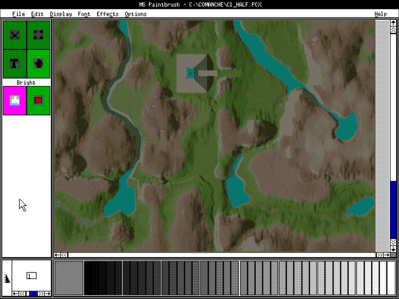Click the canvas scroll-right arrow
399x299 pixels.
coord(387,255)
